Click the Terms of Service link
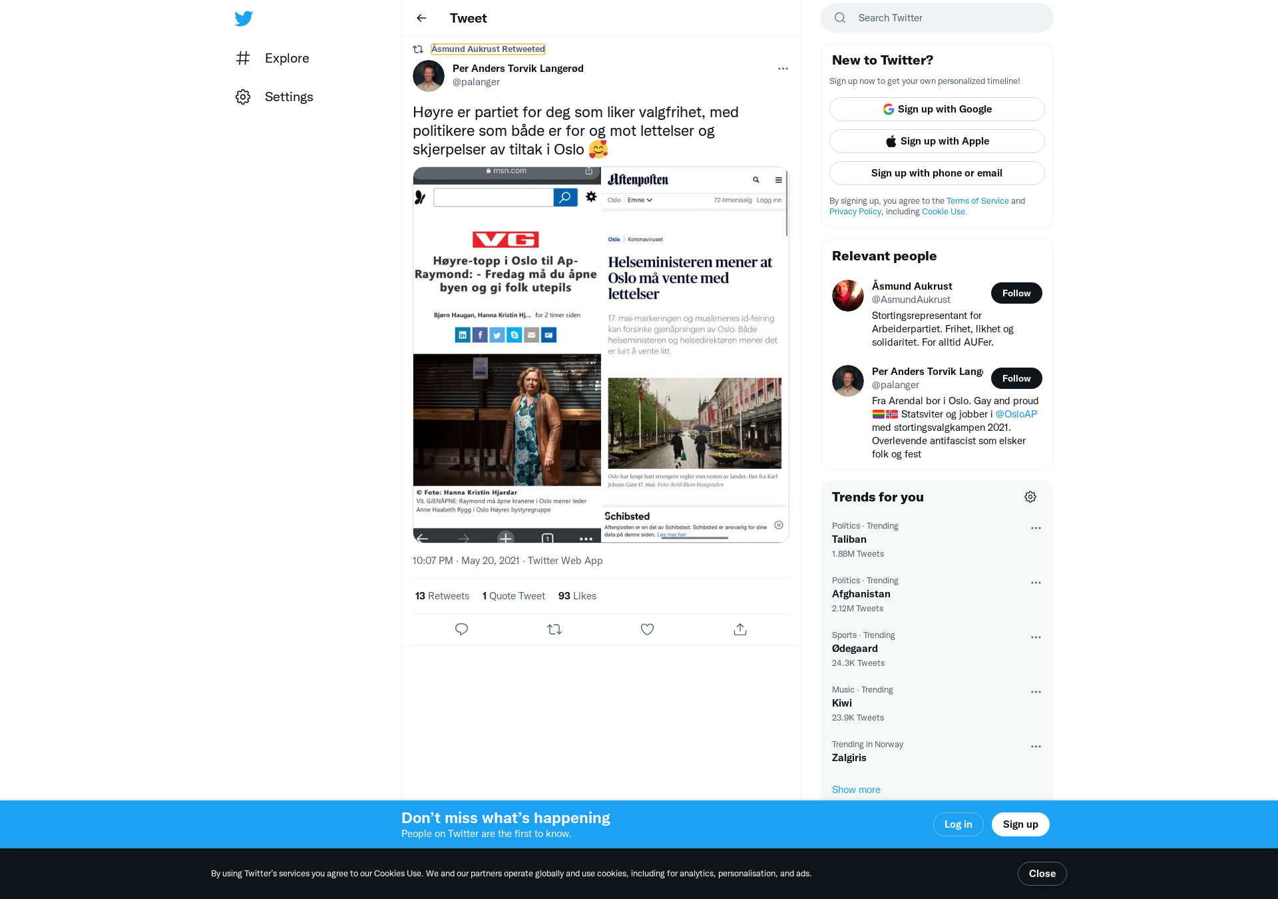 [978, 200]
